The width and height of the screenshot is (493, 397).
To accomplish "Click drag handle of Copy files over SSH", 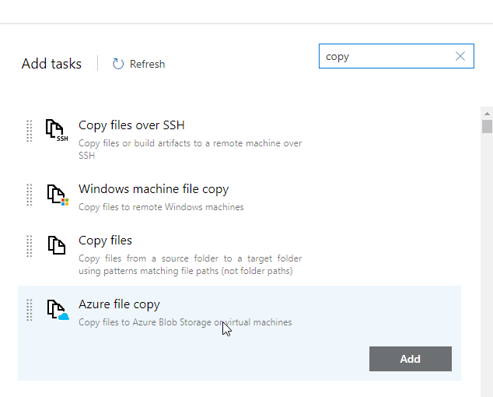I will coord(30,131).
